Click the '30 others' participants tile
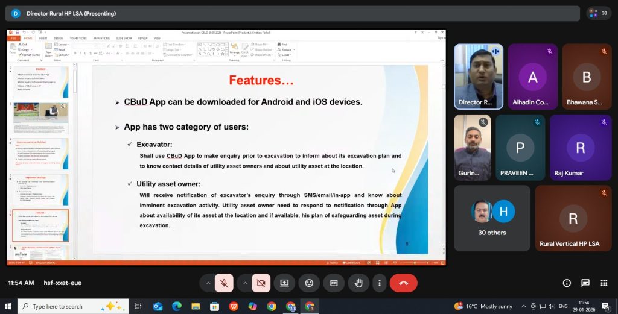Image resolution: width=618 pixels, height=314 pixels. 492,218
